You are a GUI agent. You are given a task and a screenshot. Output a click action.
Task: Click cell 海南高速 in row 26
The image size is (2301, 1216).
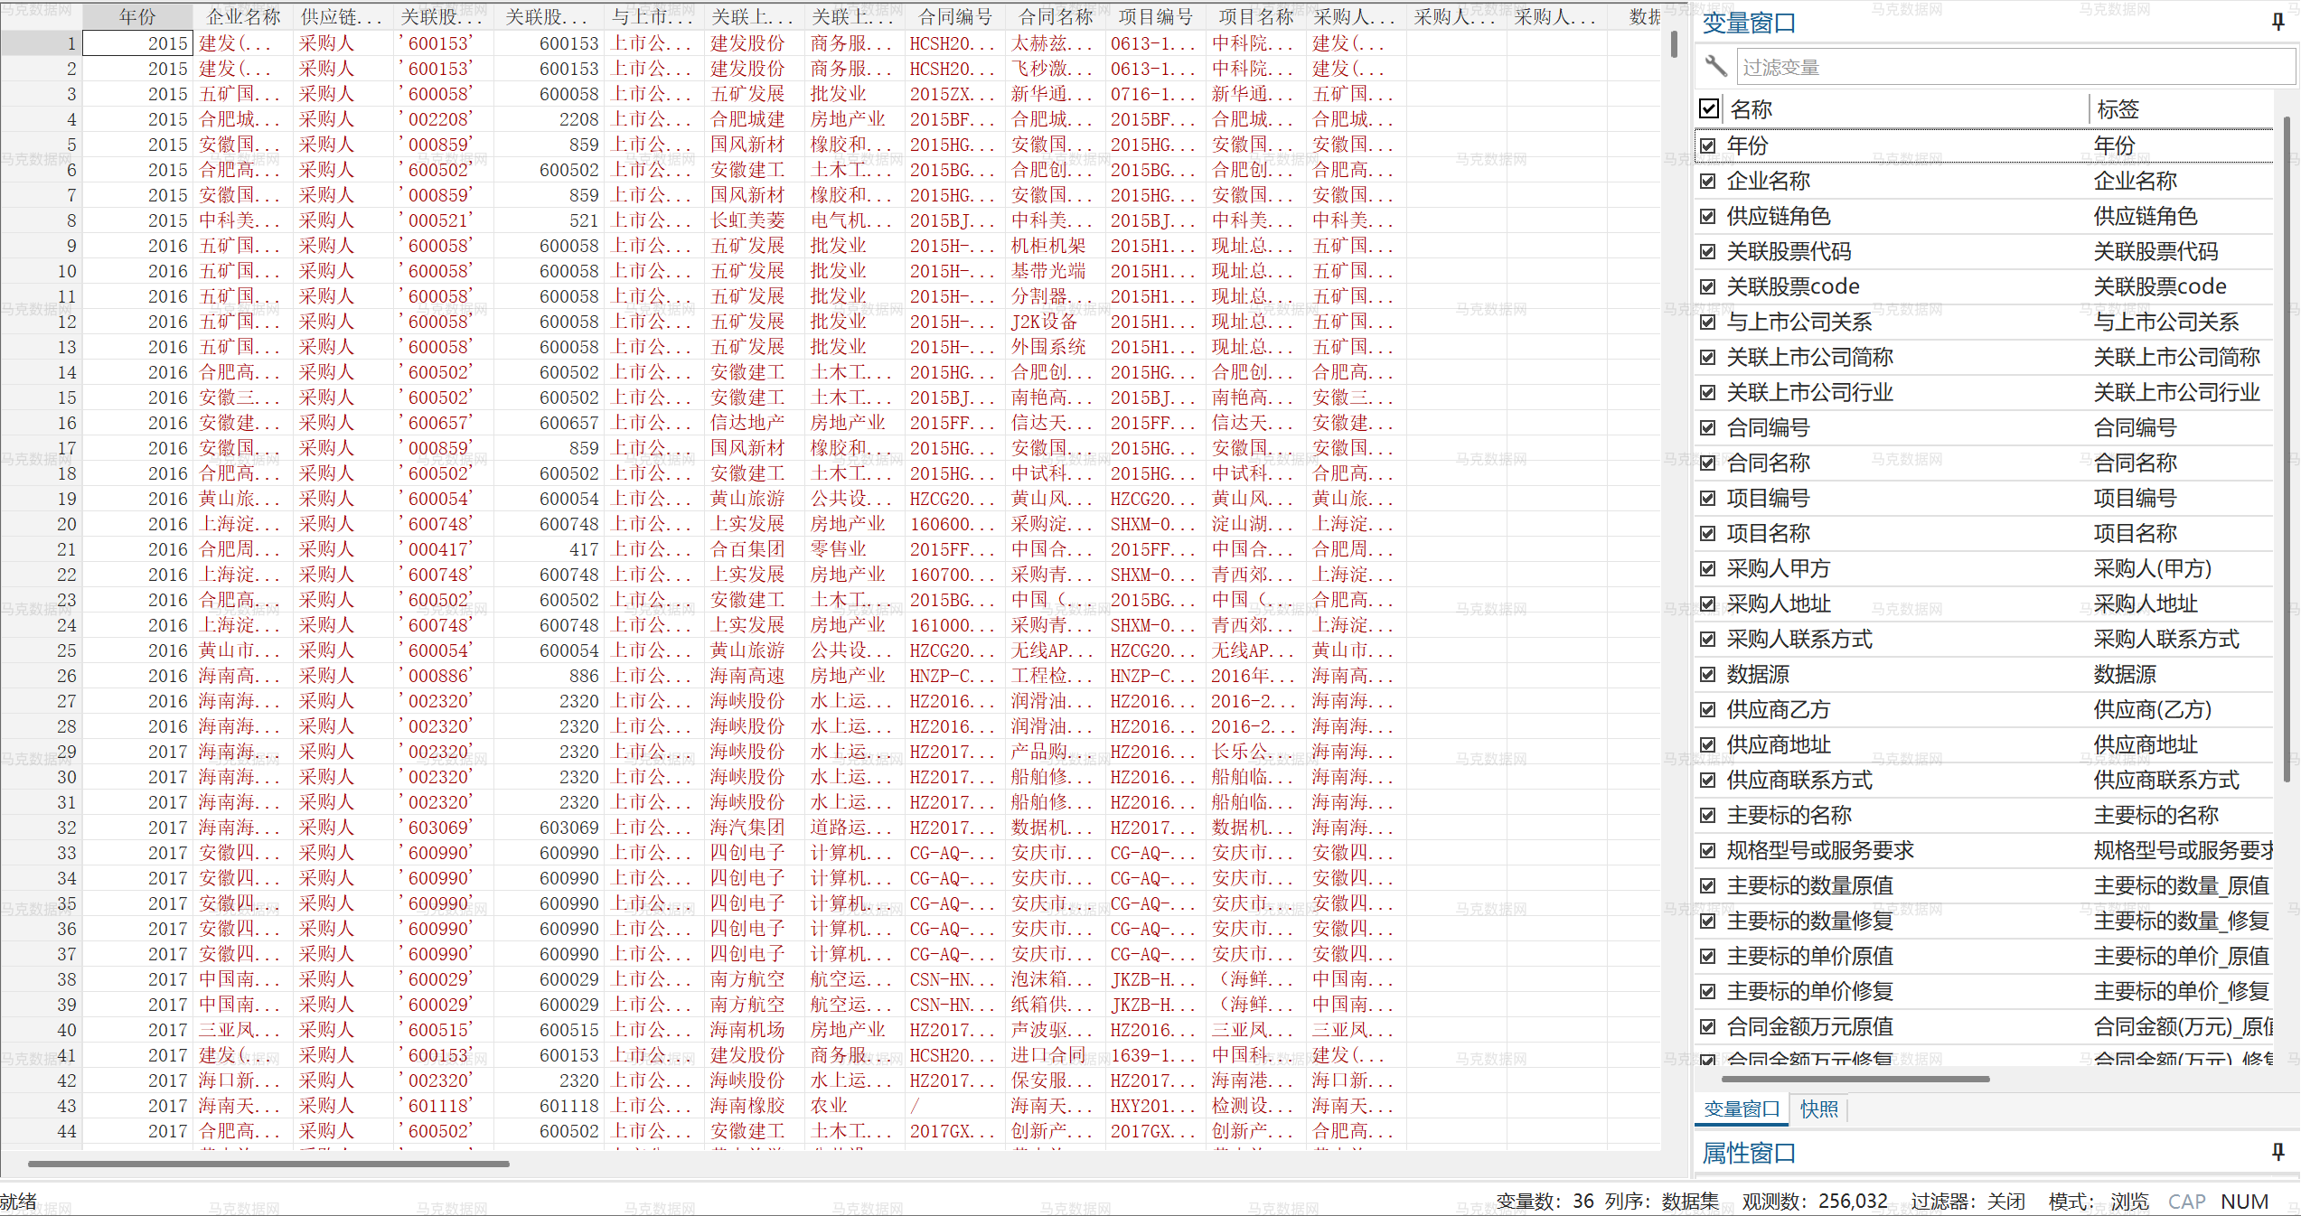754,676
